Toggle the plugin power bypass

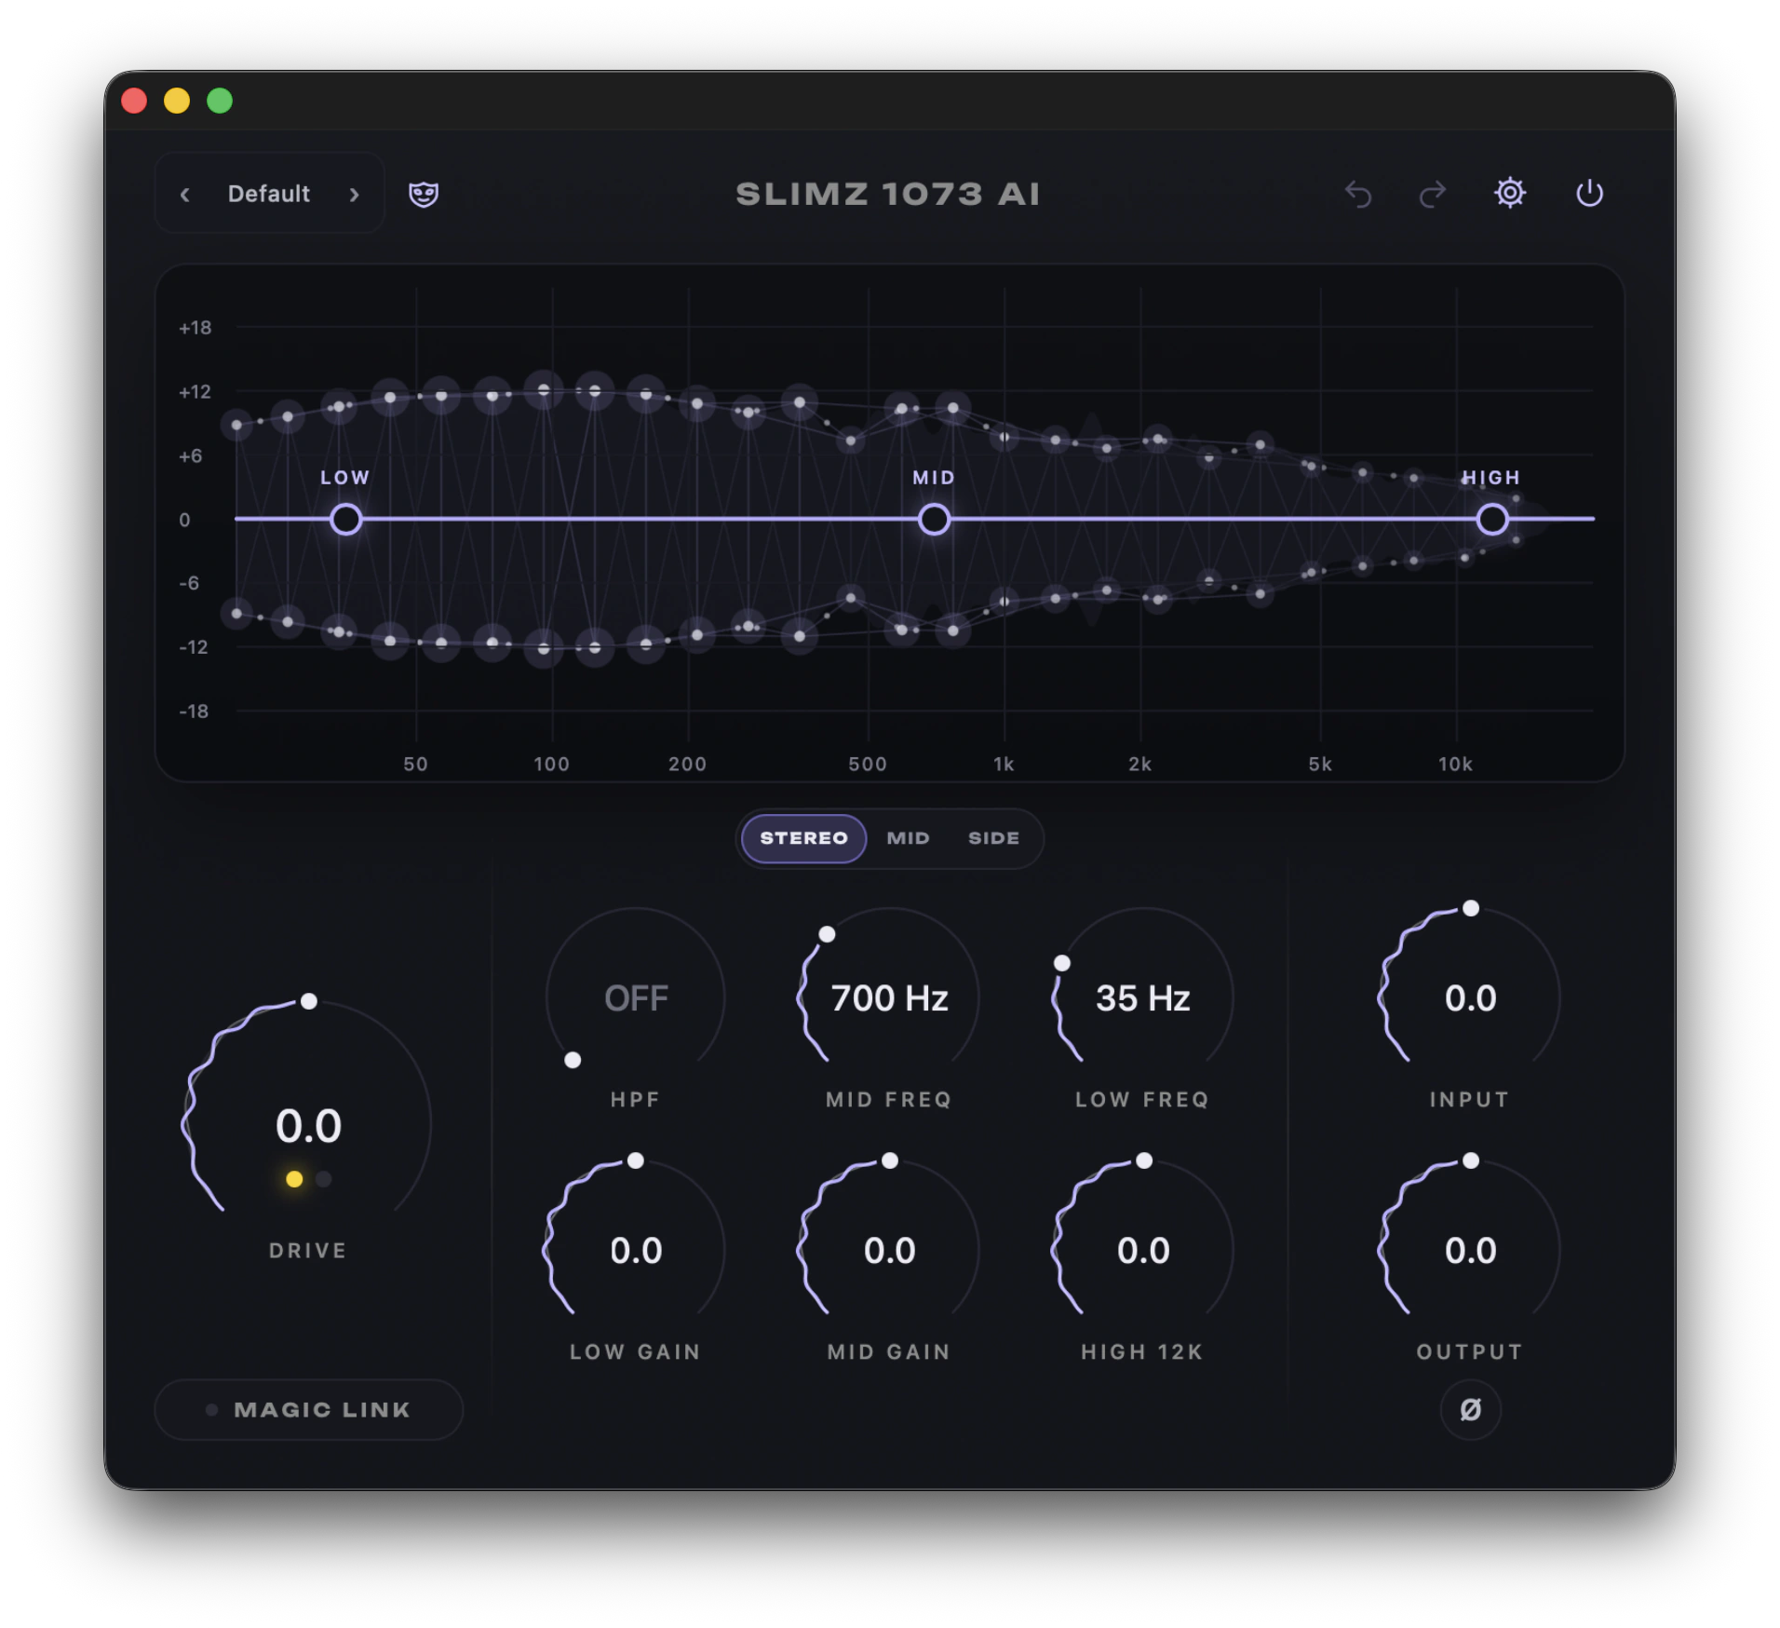[x=1589, y=193]
